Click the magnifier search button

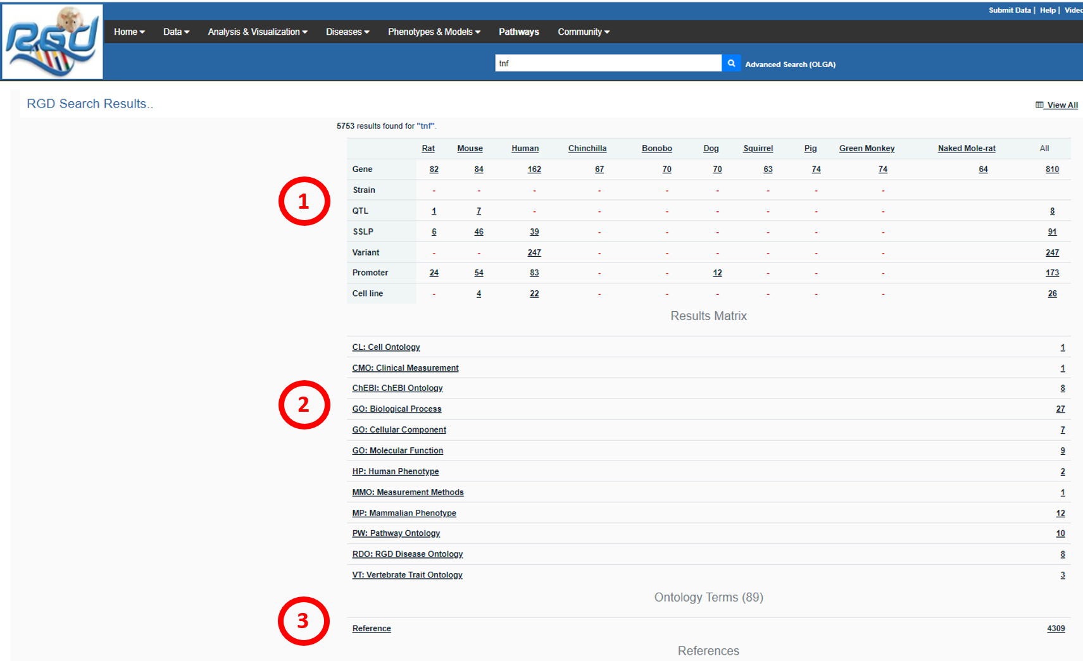point(731,63)
